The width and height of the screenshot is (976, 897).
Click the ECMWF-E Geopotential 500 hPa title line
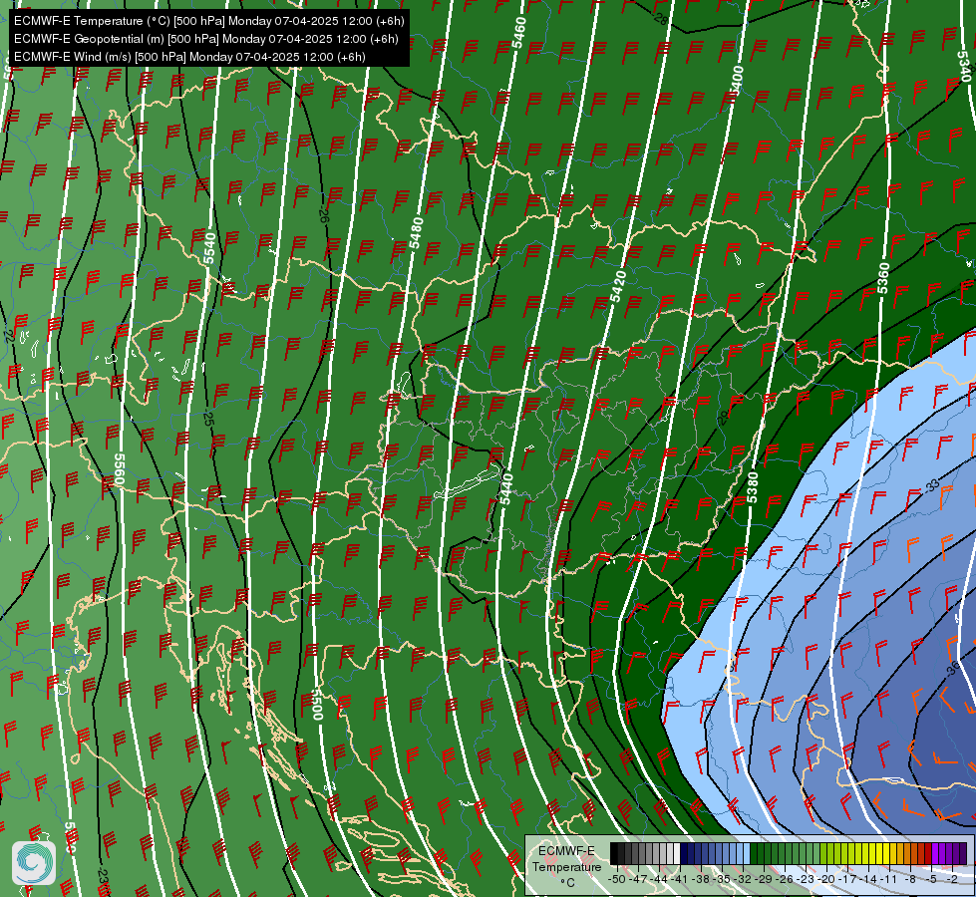(206, 39)
